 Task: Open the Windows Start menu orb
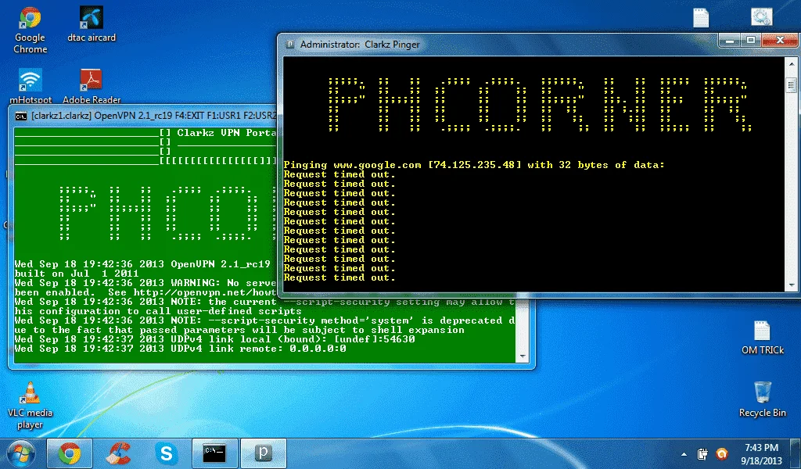tap(21, 453)
